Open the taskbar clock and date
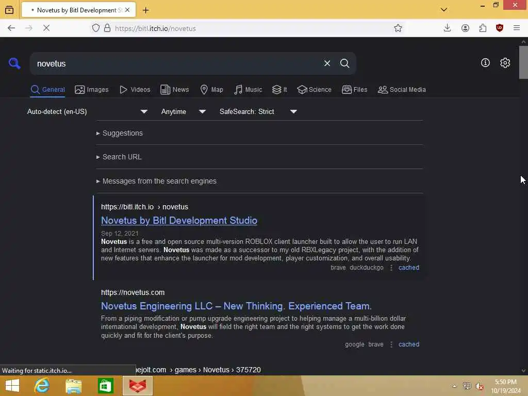This screenshot has width=528, height=396. [506, 386]
